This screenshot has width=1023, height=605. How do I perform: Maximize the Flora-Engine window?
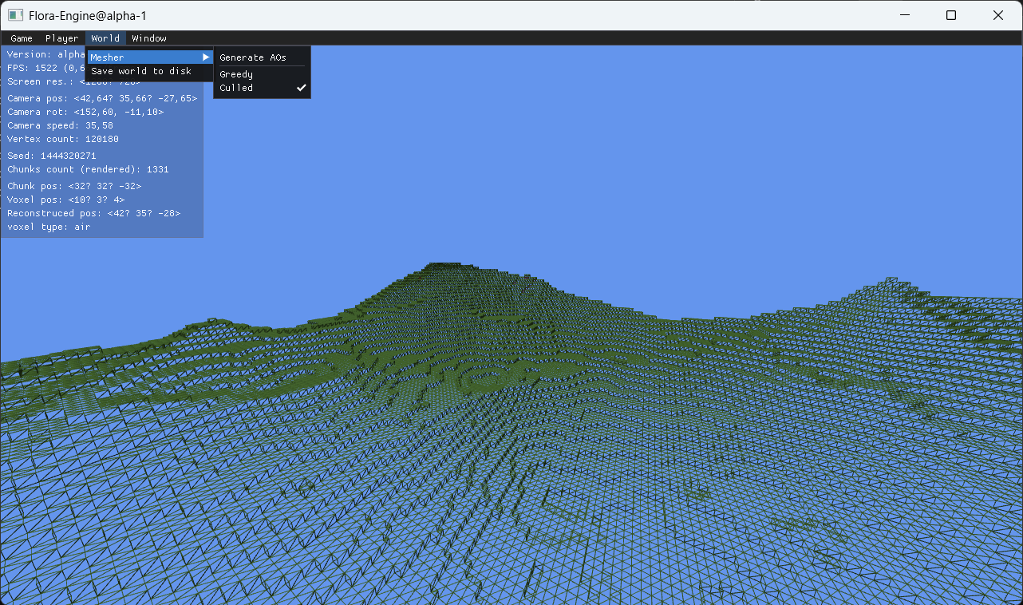pyautogui.click(x=951, y=15)
